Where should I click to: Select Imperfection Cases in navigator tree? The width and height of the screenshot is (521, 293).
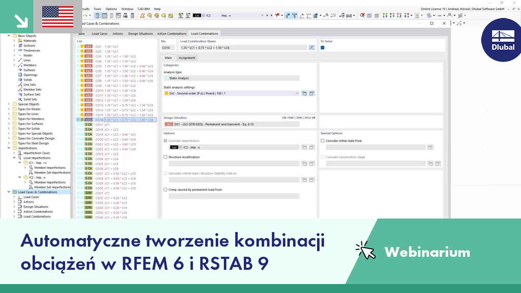[37, 153]
